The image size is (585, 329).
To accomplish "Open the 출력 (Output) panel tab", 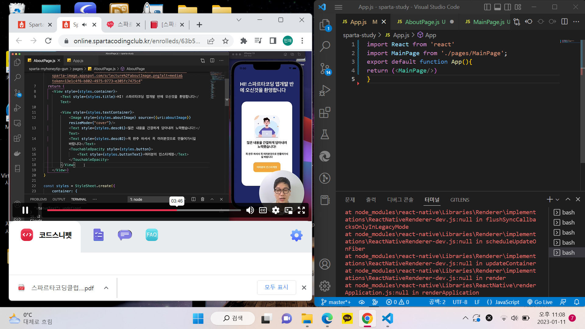I will pos(371,200).
